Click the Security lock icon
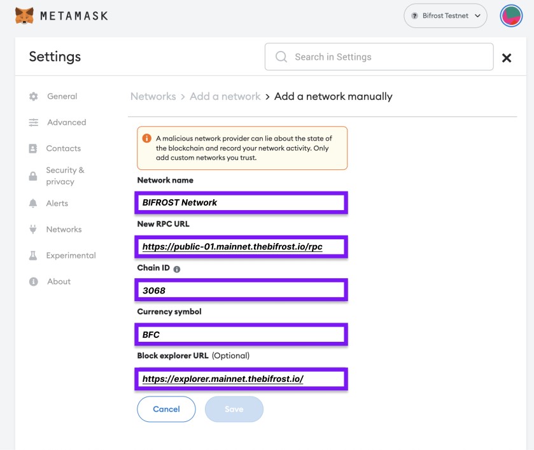Image resolution: width=534 pixels, height=450 pixels. [x=33, y=176]
